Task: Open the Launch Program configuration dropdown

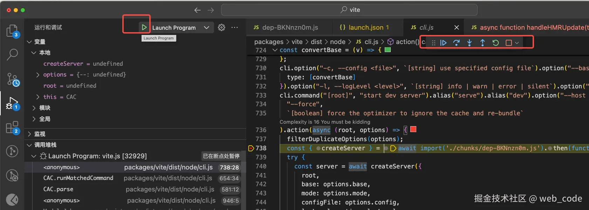Action: [x=206, y=28]
